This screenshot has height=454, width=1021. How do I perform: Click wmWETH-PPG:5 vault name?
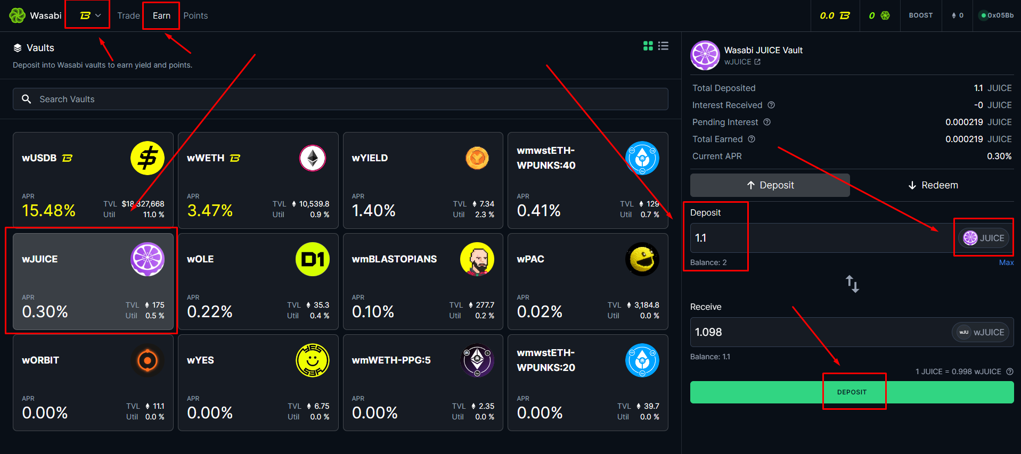pos(391,360)
